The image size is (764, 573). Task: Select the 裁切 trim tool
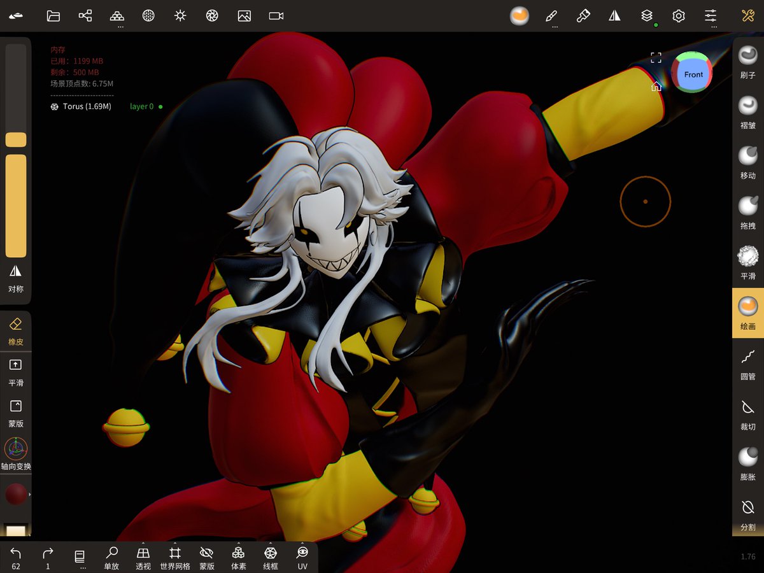click(x=748, y=414)
